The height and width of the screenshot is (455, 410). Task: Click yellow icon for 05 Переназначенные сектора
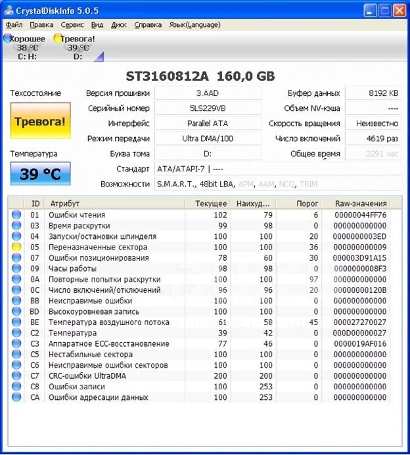(x=16, y=247)
